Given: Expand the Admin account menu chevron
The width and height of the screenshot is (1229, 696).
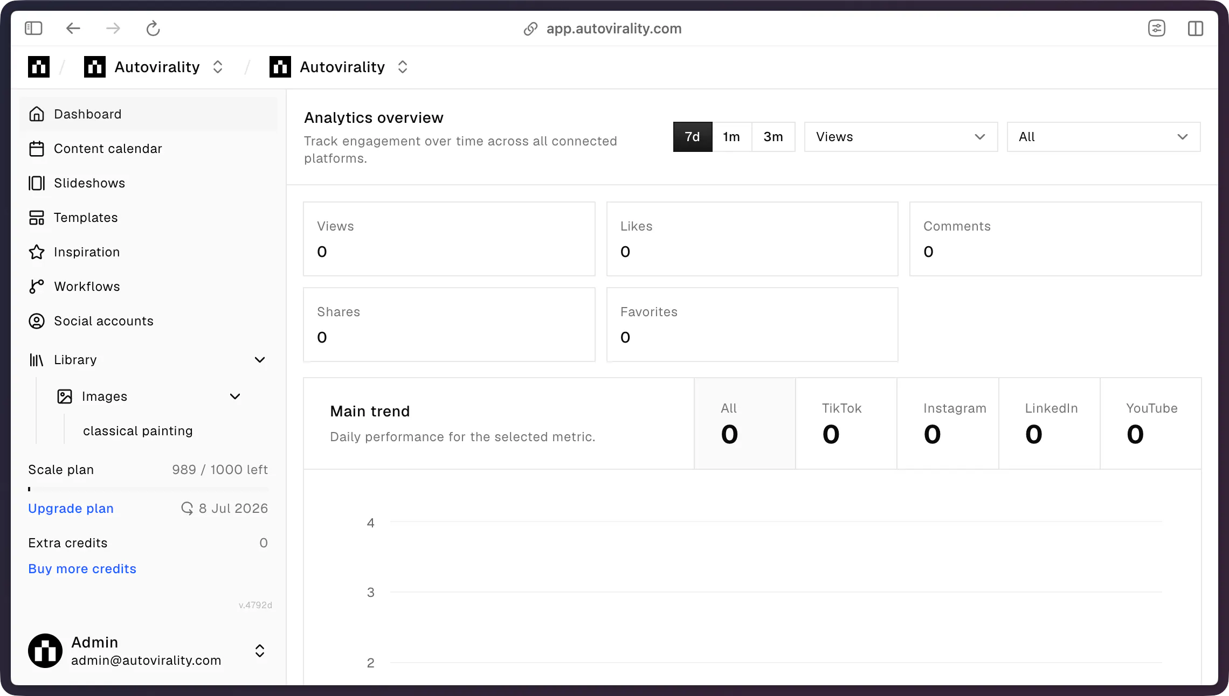Looking at the screenshot, I should click(260, 651).
